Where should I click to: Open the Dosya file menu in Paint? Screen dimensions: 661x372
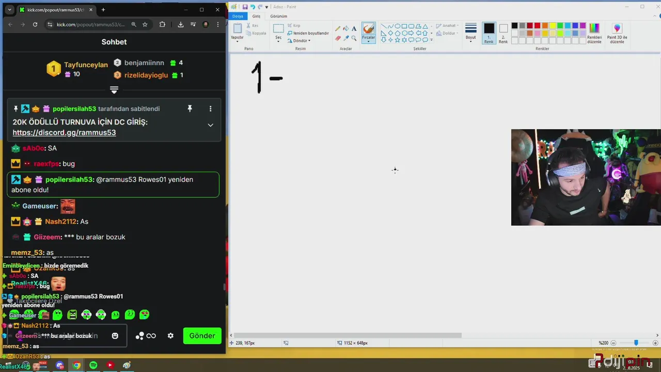[238, 16]
